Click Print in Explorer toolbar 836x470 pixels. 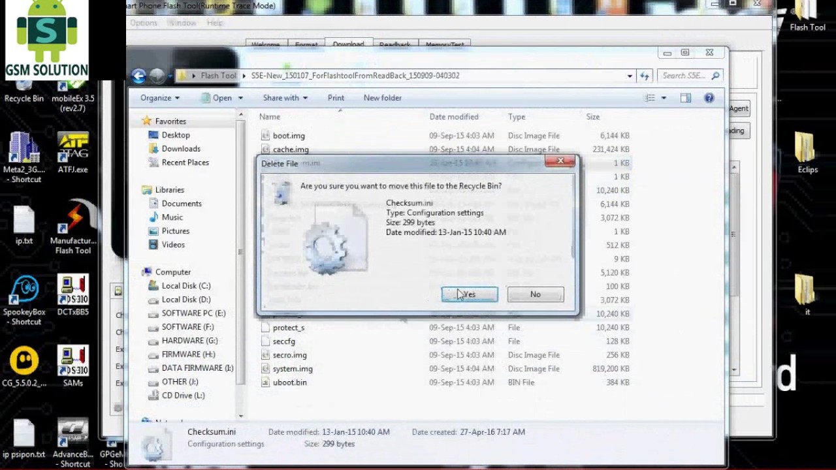(x=336, y=98)
